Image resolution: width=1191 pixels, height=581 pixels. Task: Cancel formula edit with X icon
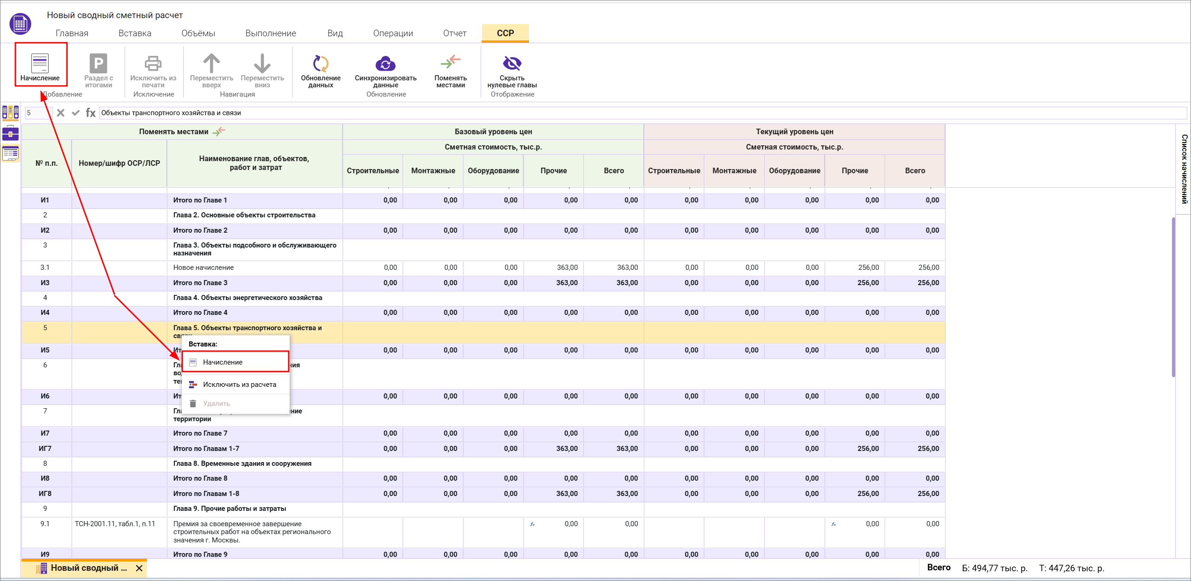[60, 113]
